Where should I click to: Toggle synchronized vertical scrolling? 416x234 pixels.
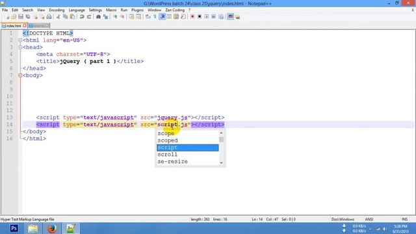click(131, 17)
